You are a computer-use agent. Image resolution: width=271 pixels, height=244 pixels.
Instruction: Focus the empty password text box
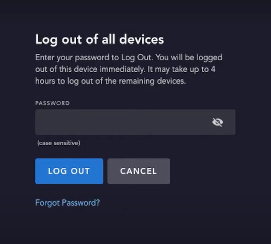135,122
